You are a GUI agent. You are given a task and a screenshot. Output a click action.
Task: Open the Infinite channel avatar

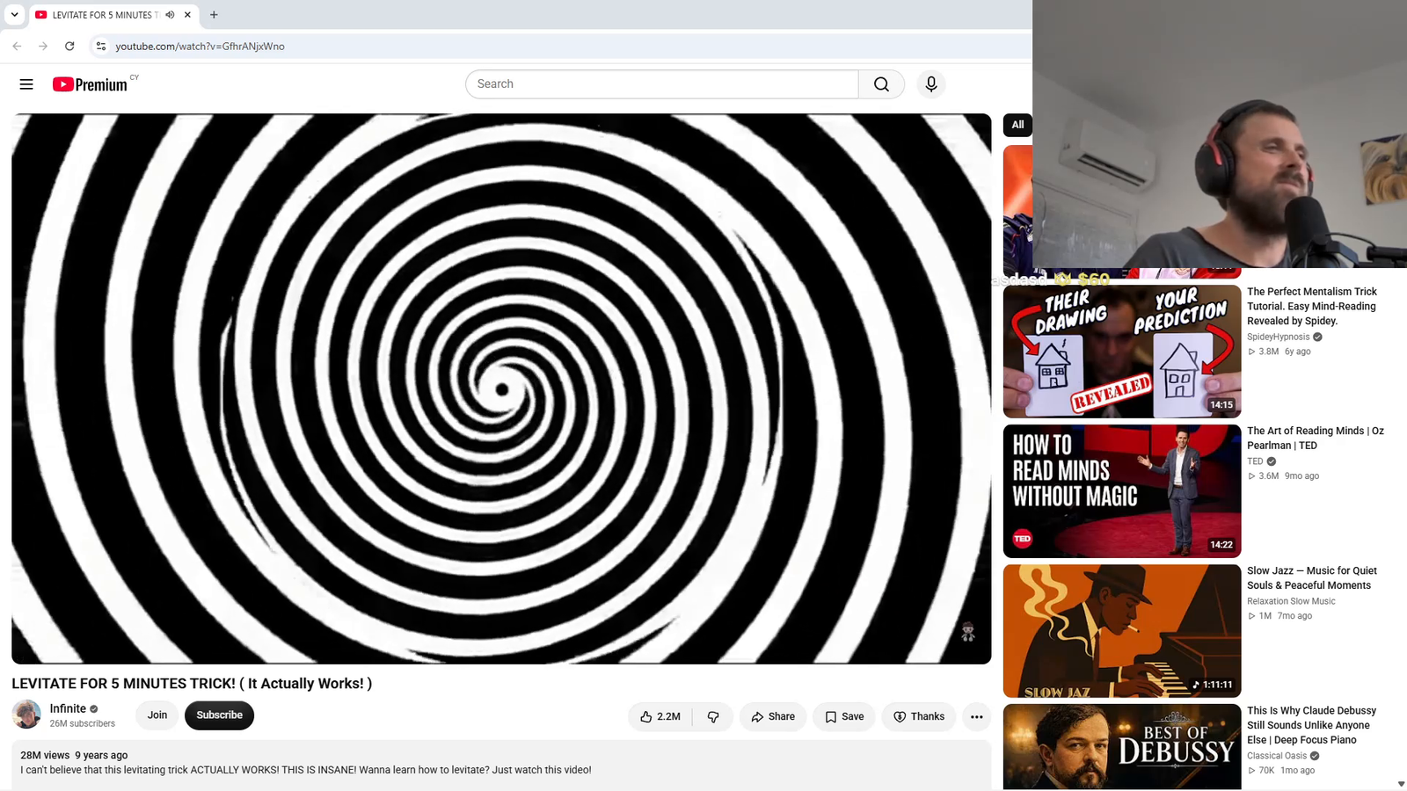click(26, 715)
